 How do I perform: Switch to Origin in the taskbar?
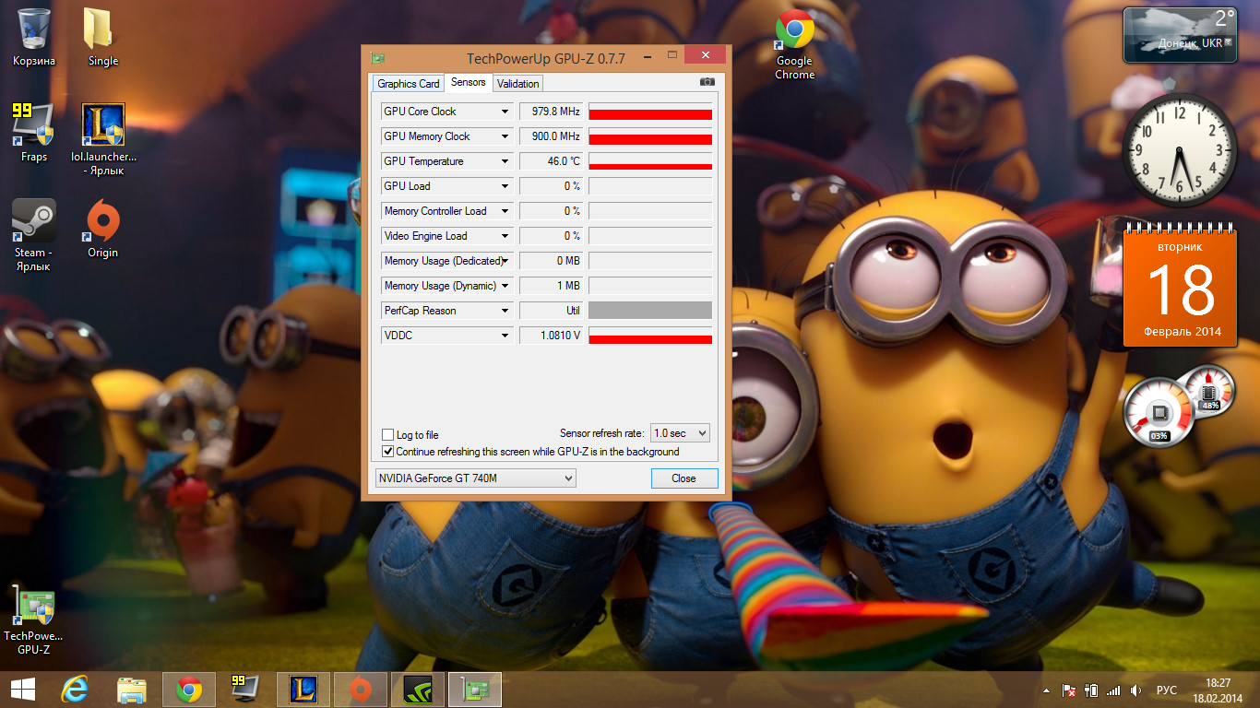pyautogui.click(x=361, y=690)
